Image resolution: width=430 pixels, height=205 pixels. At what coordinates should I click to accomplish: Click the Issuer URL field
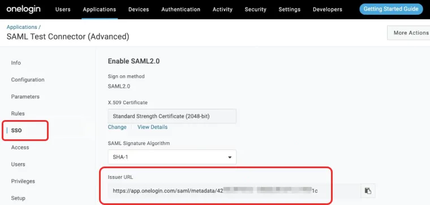point(234,191)
